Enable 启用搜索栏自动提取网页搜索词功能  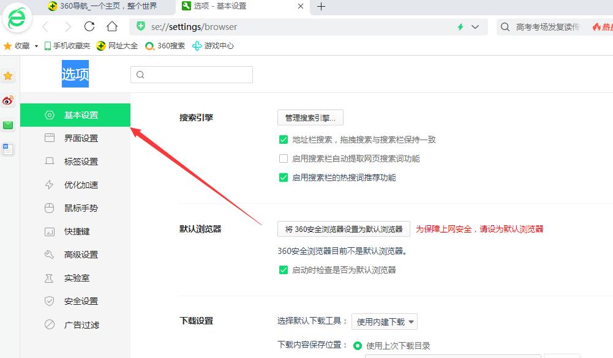click(x=284, y=158)
